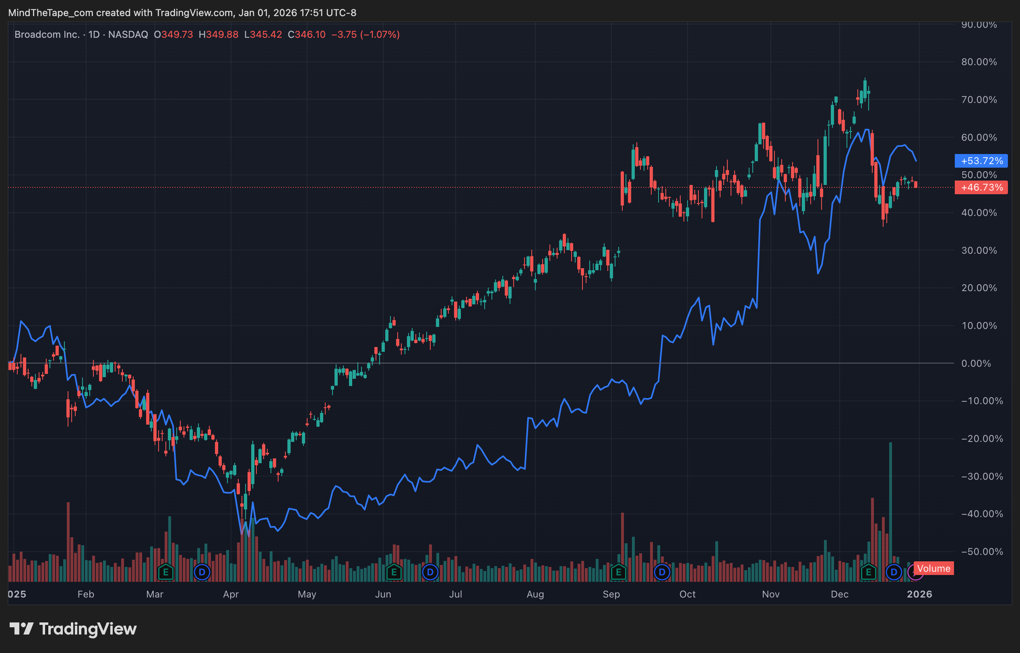Screen dimensions: 1020x653
Task: Click the June earnings E marker
Action: [x=394, y=573]
